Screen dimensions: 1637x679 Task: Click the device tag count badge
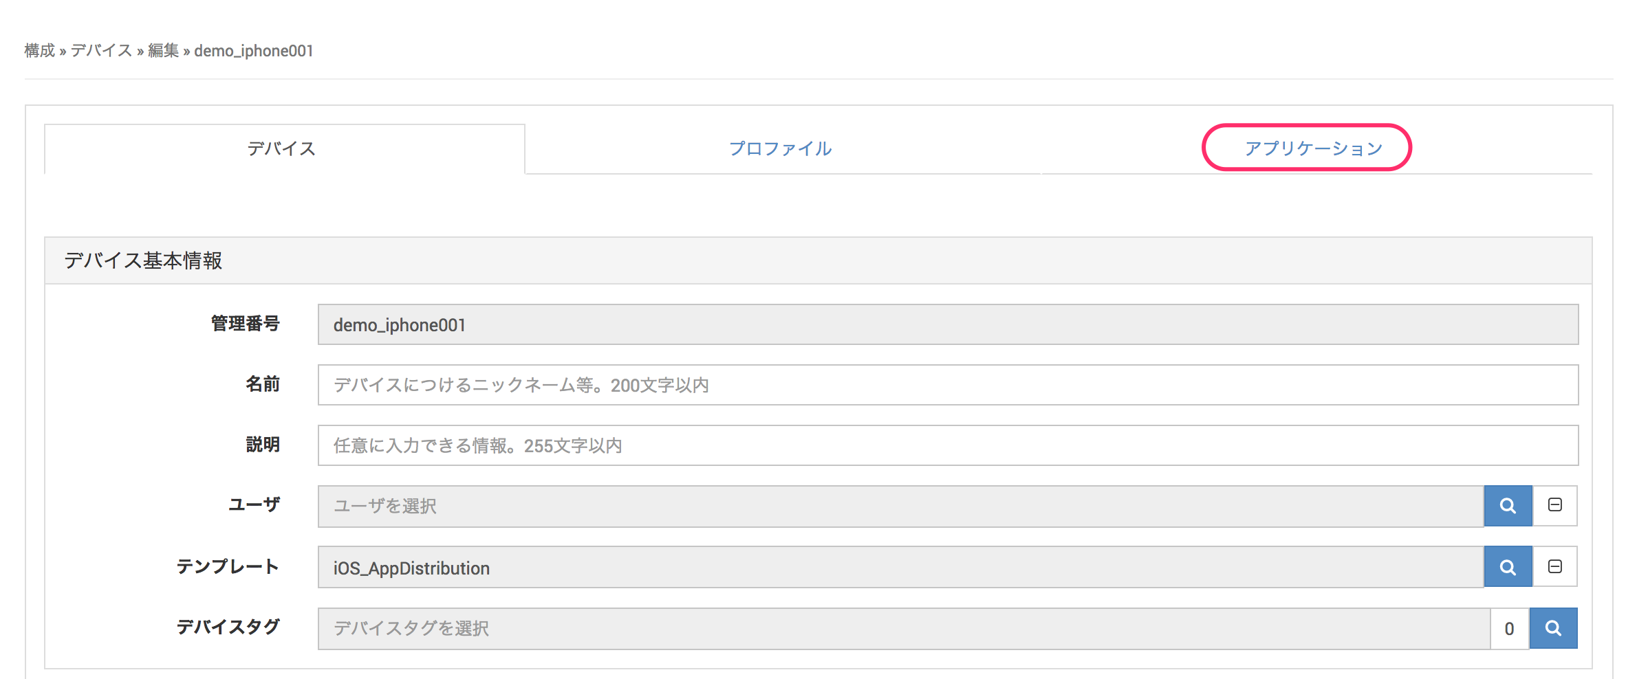pyautogui.click(x=1509, y=628)
